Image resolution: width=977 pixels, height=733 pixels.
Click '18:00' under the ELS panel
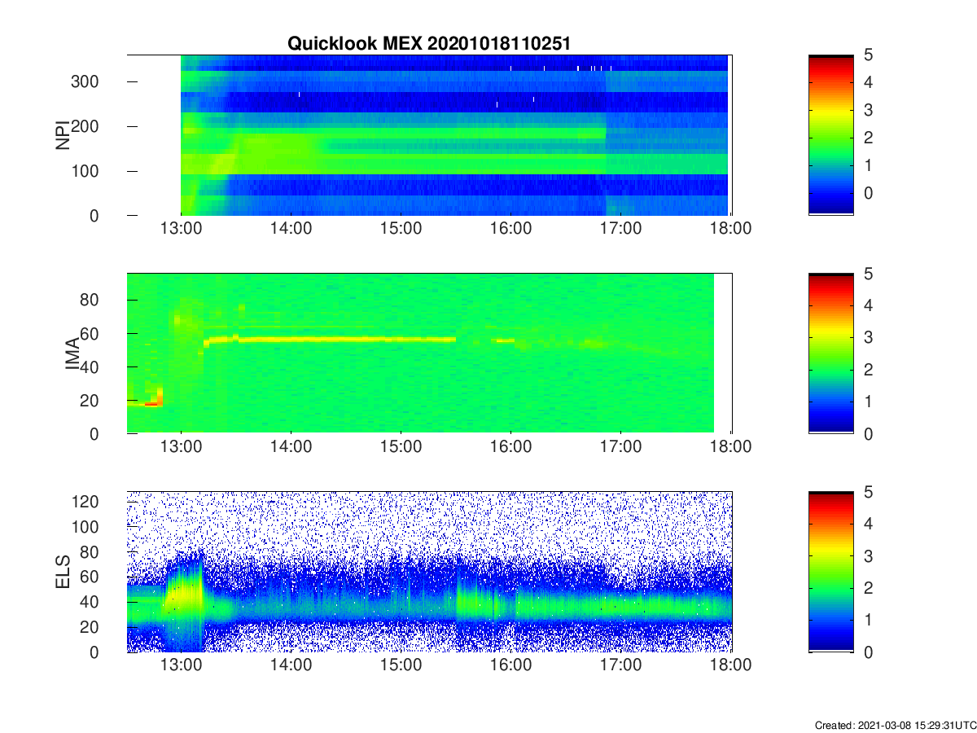click(x=731, y=665)
